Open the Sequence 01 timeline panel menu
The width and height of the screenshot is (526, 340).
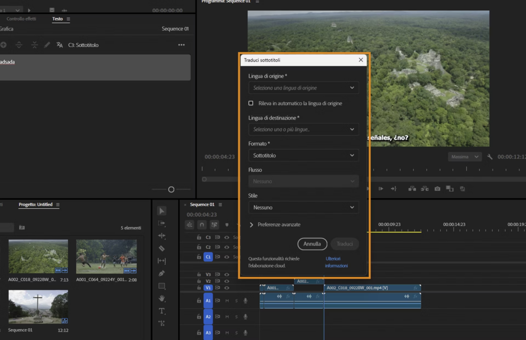[220, 205]
